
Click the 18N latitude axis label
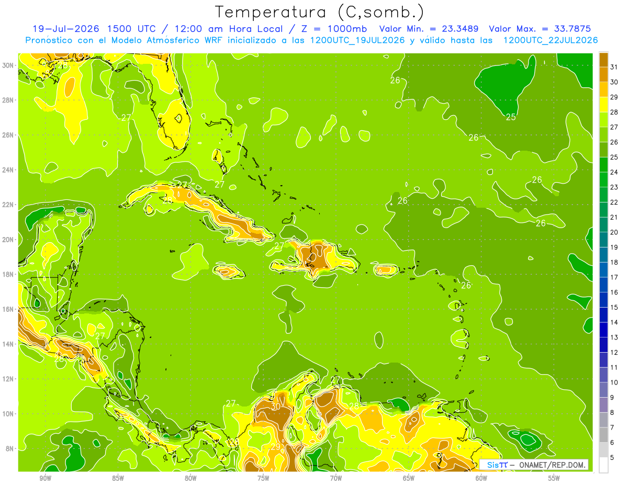8,274
